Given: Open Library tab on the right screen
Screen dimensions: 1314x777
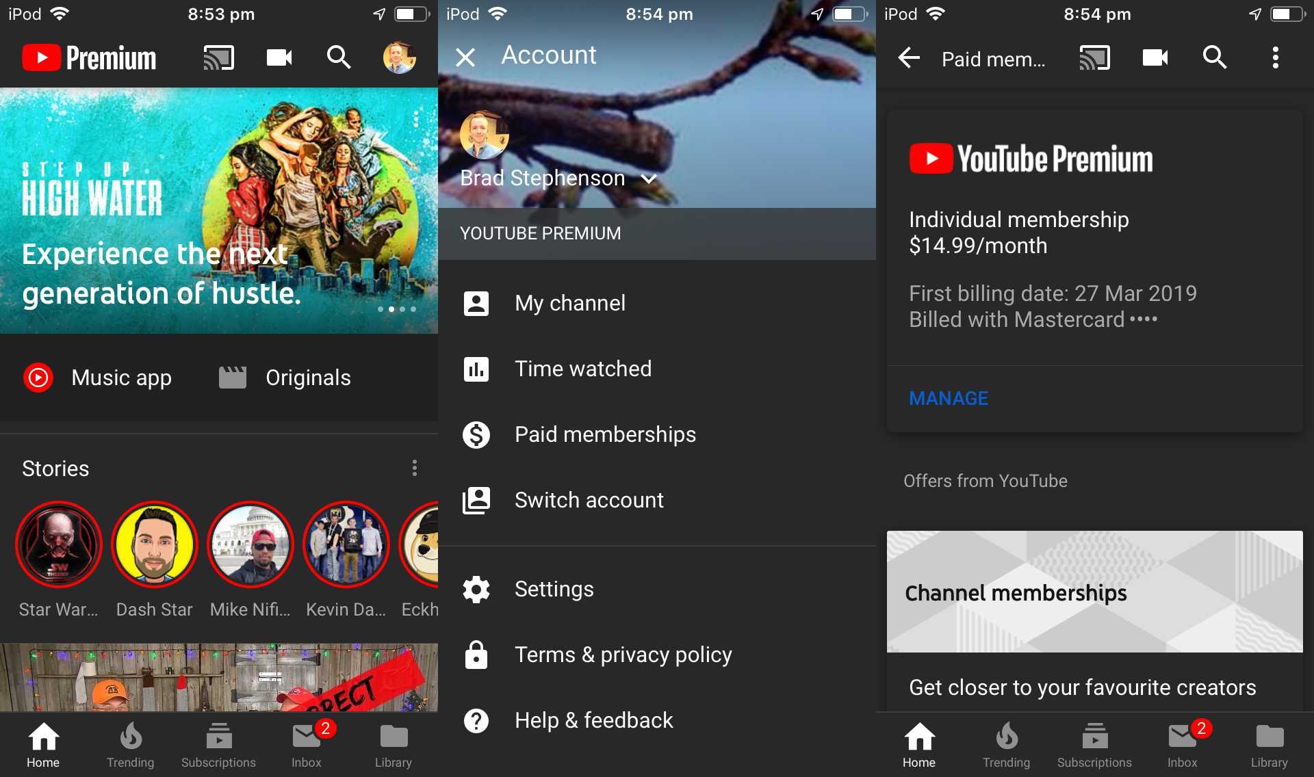Looking at the screenshot, I should 1270,745.
